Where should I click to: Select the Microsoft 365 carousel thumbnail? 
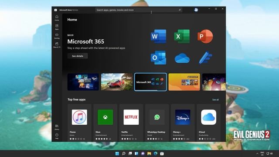coord(150,82)
